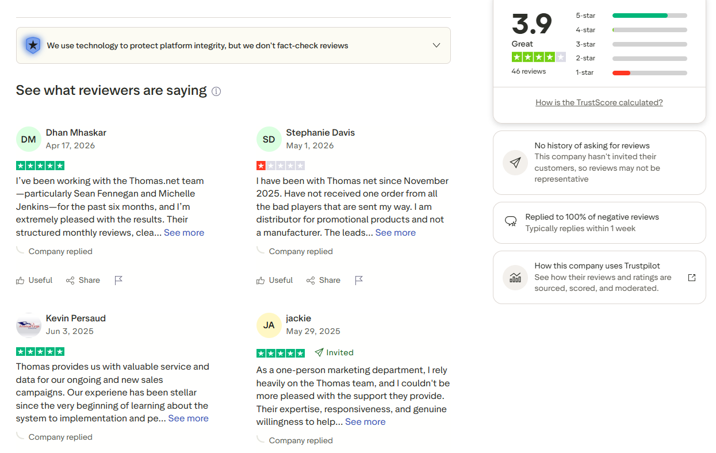Mark Dhan Mhaskar's review as Useful
The width and height of the screenshot is (716, 453).
point(35,281)
